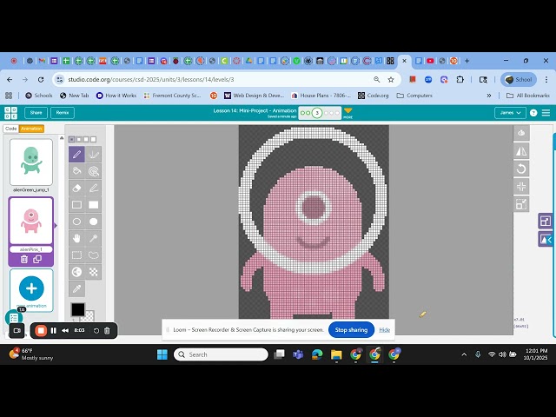Screen dimensions: 556x417
Task: Select the shape selection wand tool
Action: click(x=93, y=238)
